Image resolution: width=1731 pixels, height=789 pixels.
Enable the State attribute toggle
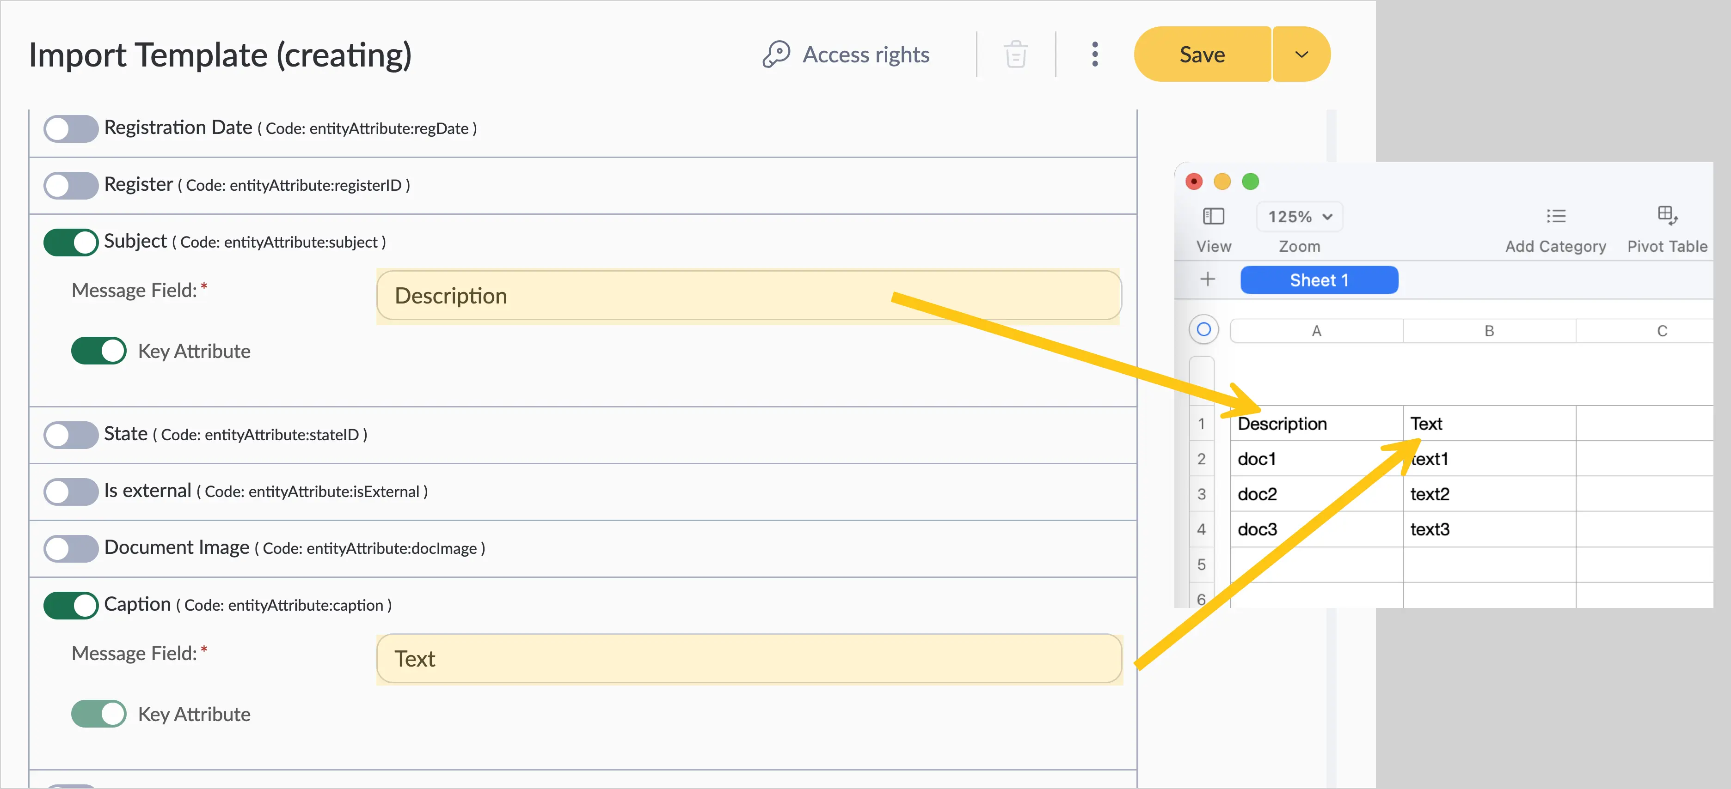(71, 435)
